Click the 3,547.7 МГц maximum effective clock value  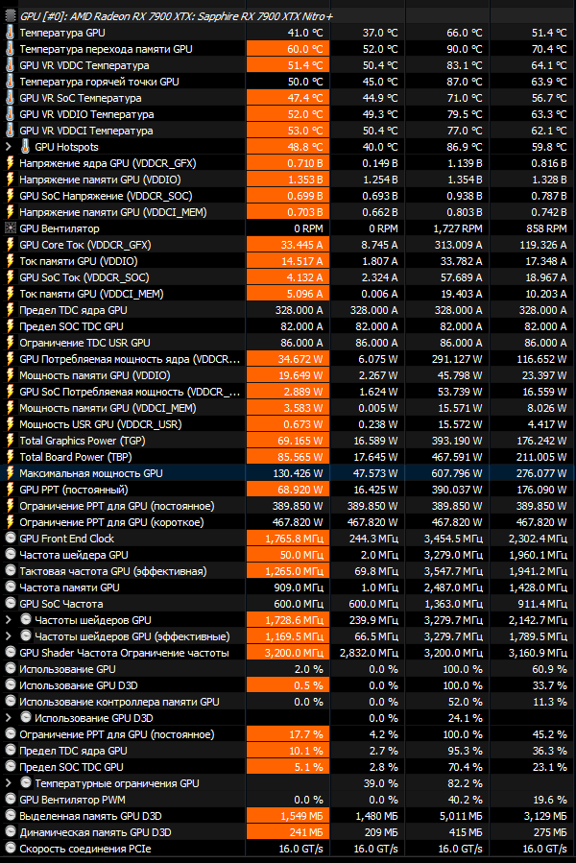(453, 571)
